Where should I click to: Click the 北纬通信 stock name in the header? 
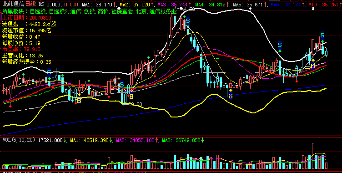[13, 4]
